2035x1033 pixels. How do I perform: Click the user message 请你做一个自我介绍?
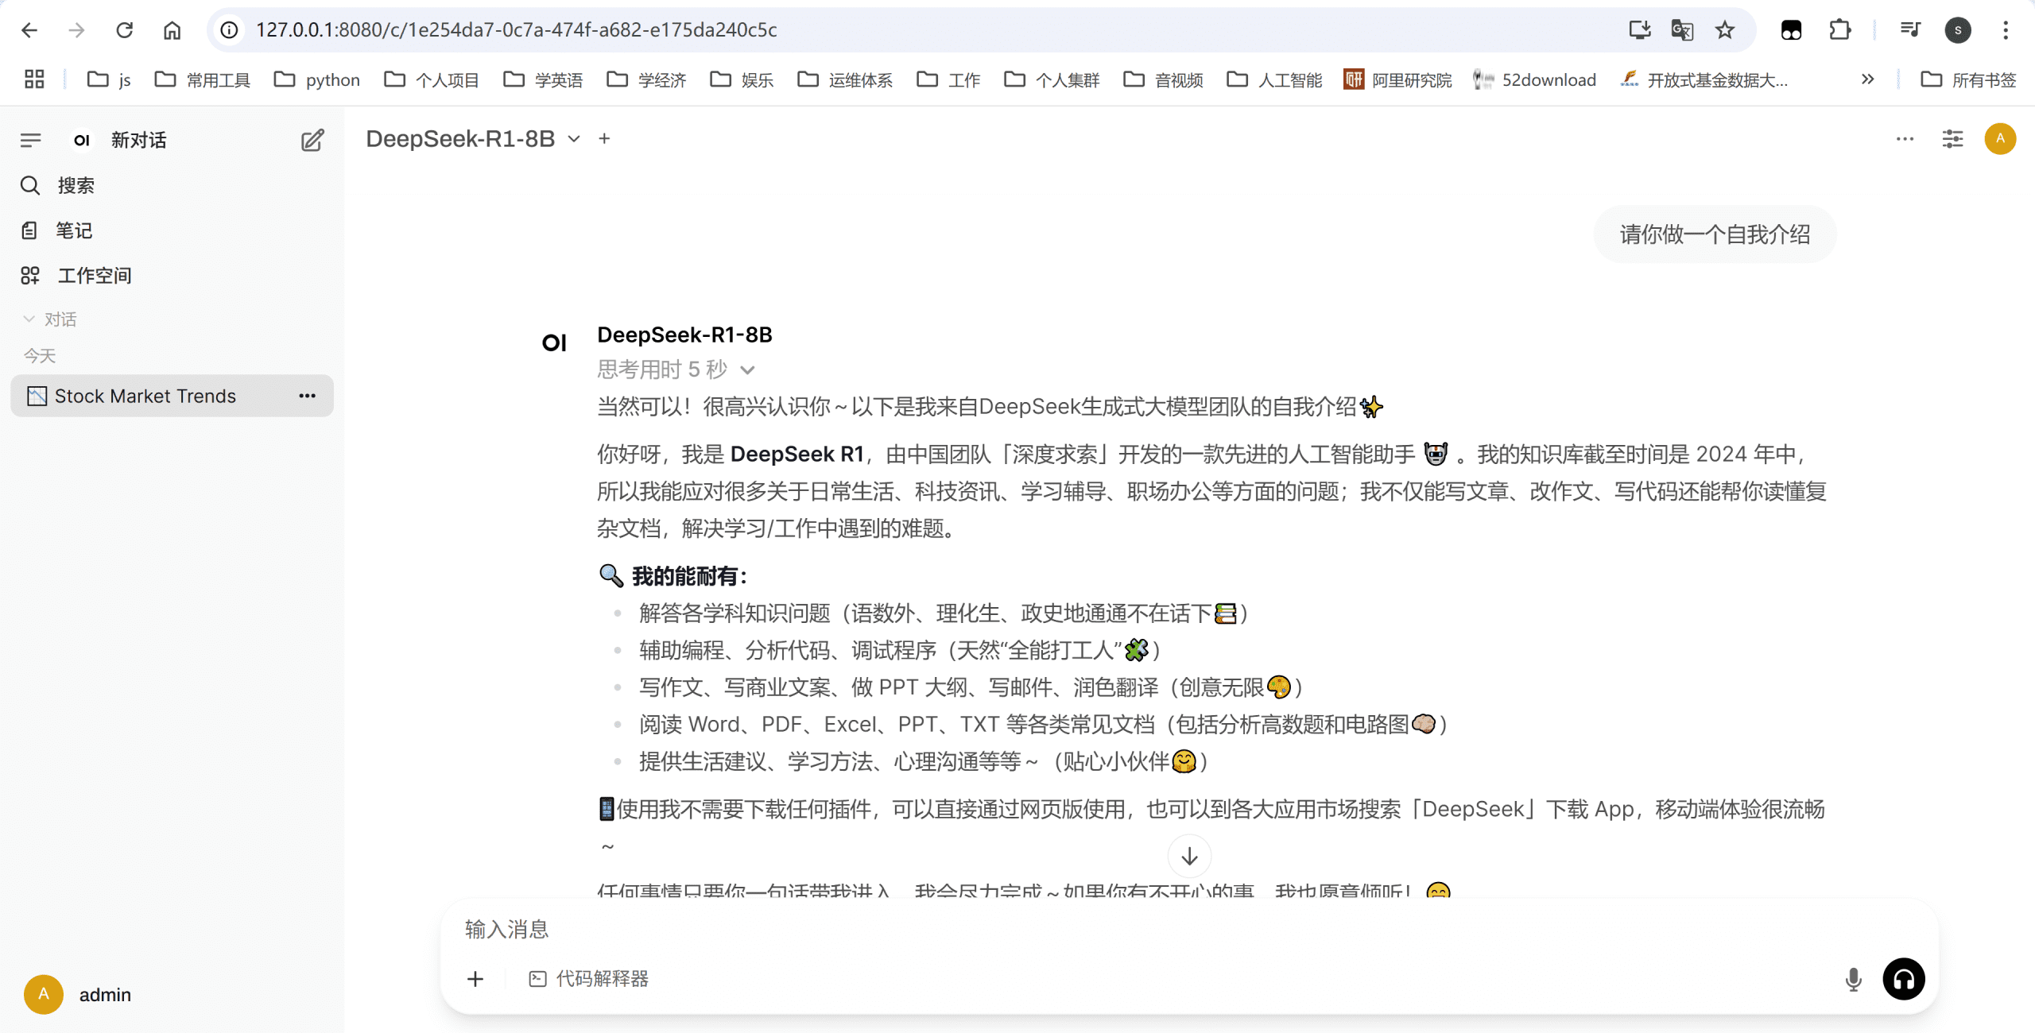tap(1715, 234)
